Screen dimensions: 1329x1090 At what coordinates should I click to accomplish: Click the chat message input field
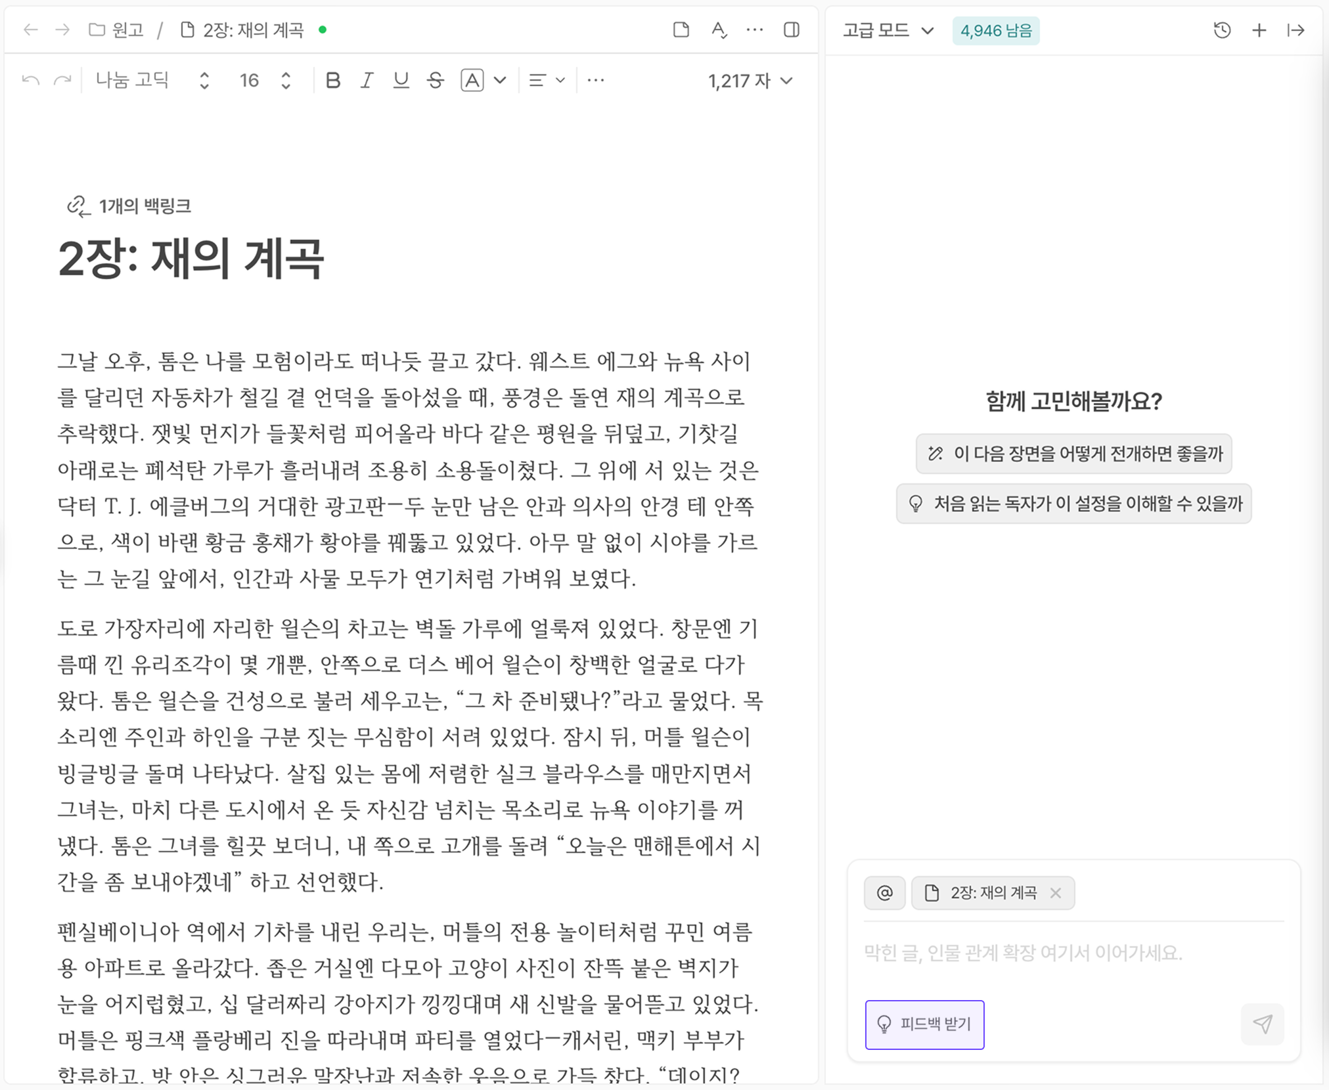1051,953
